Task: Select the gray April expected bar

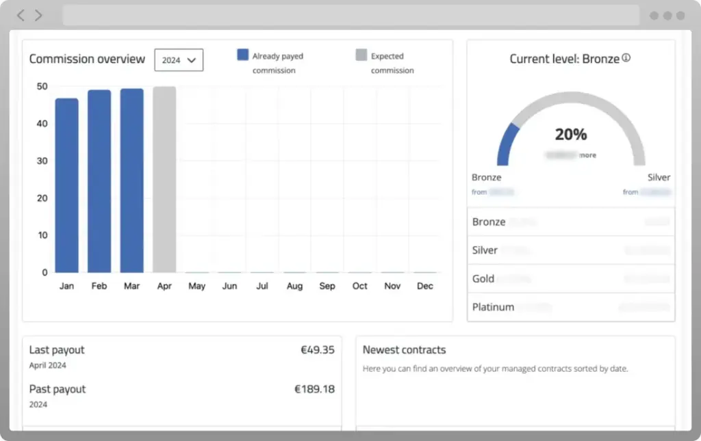Action: pyautogui.click(x=164, y=179)
